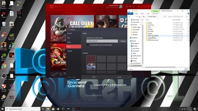Select Themes tab in Garena Settings
Image resolution: width=198 pixels, height=111 pixels.
pos(74,51)
